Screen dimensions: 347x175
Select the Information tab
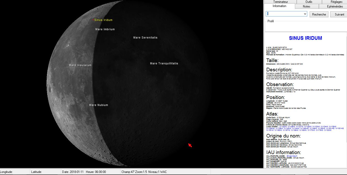click(x=279, y=6)
